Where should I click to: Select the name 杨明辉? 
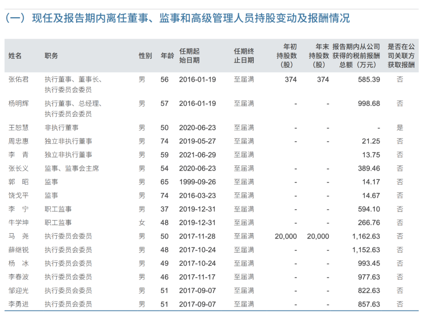coord(18,103)
